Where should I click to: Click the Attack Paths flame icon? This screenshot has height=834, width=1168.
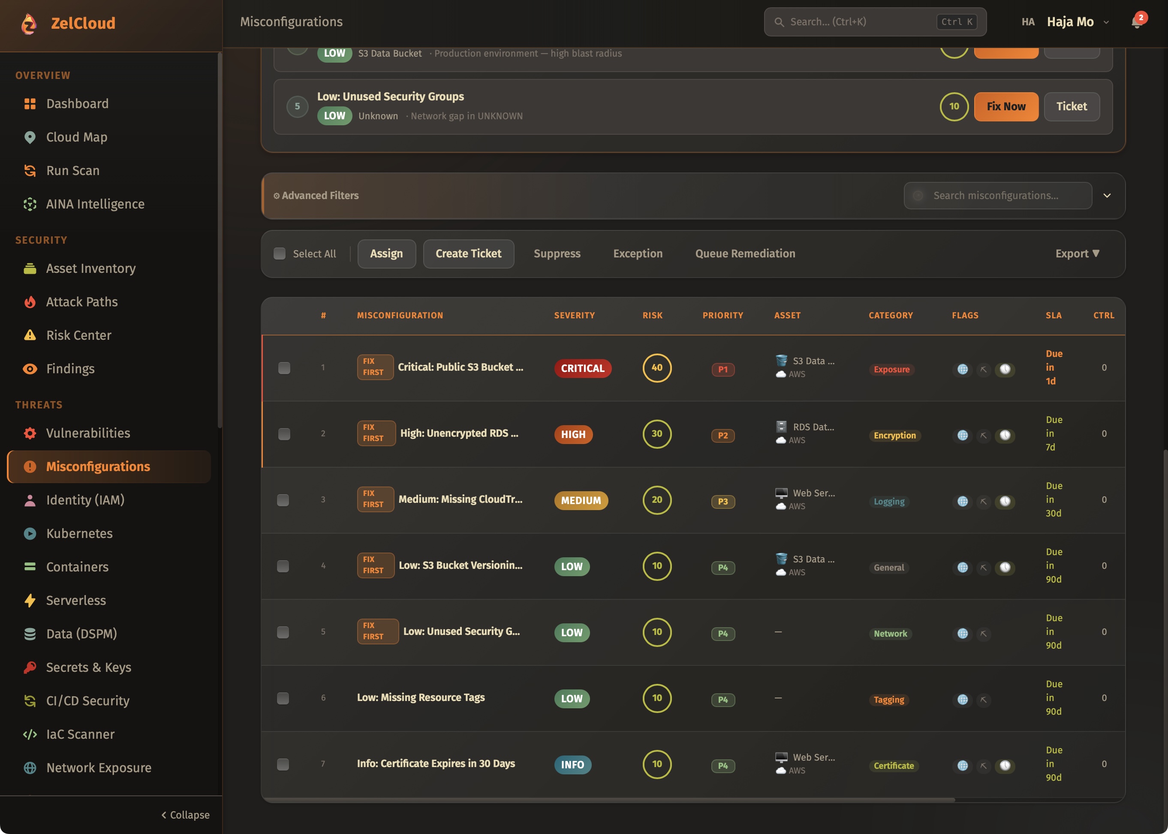[x=30, y=302]
